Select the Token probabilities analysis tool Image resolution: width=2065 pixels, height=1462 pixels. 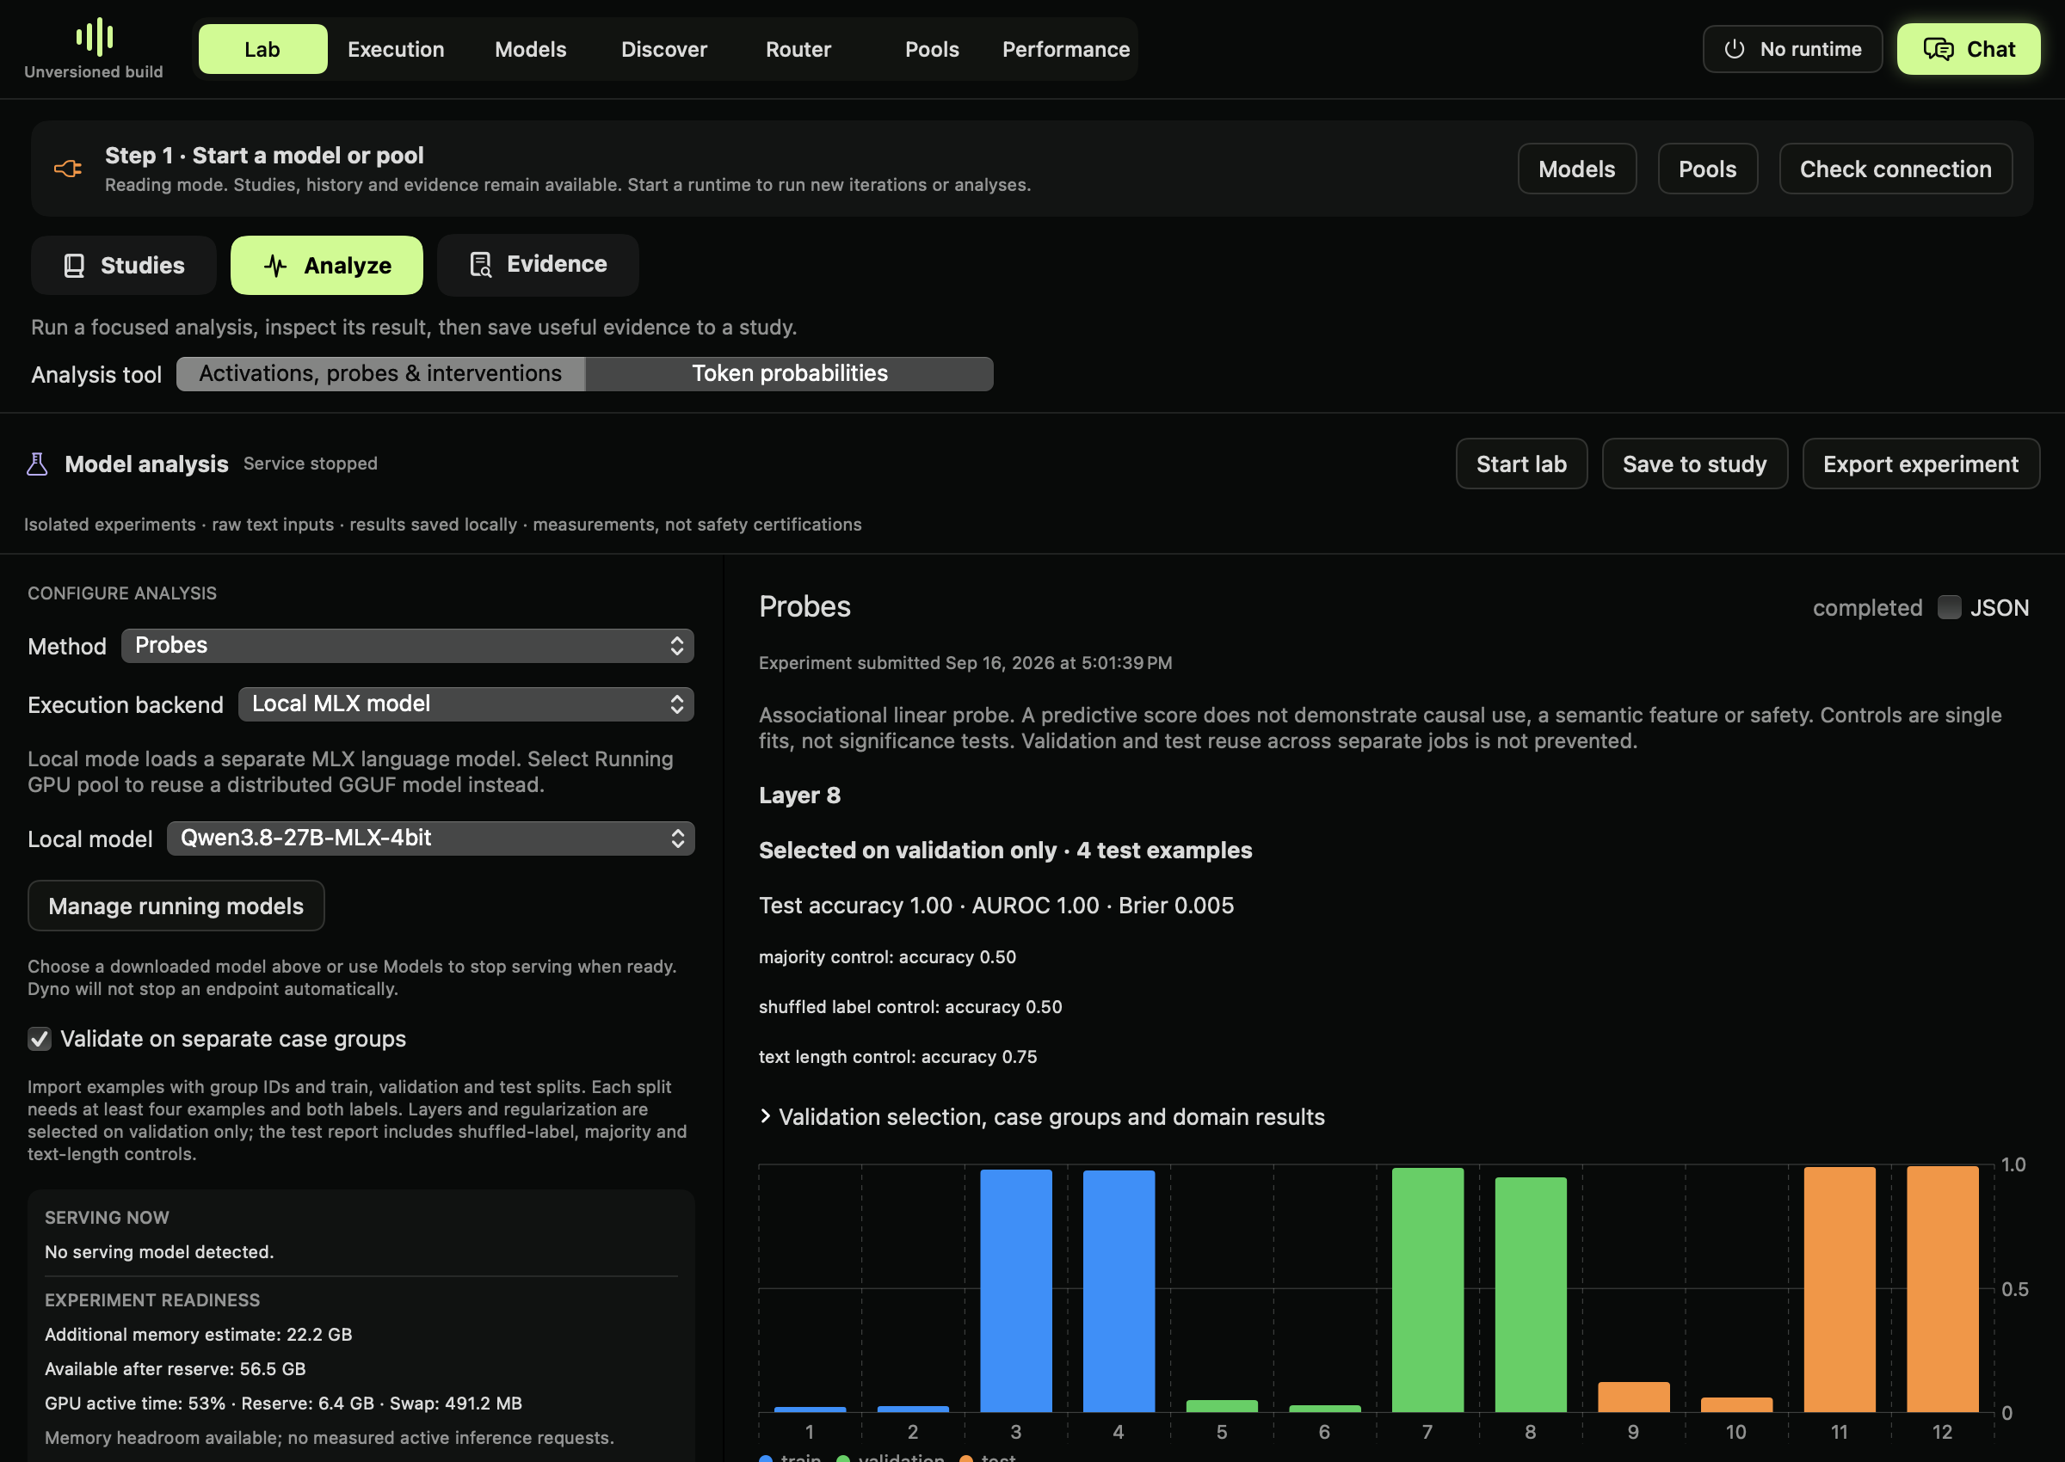790,373
